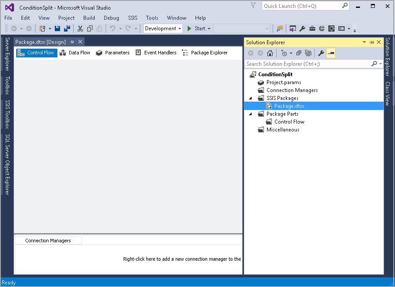Click the search magnifier in Solution Explorer search box
395x287 pixels.
[x=374, y=64]
